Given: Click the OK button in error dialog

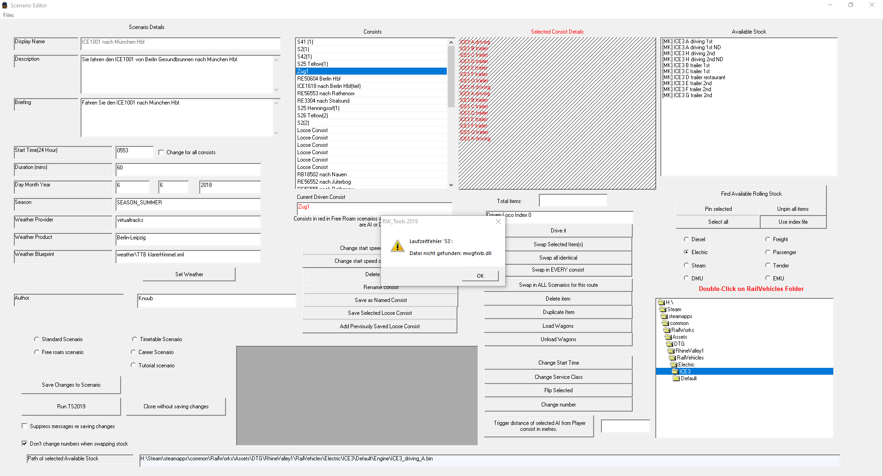Looking at the screenshot, I should pos(480,276).
